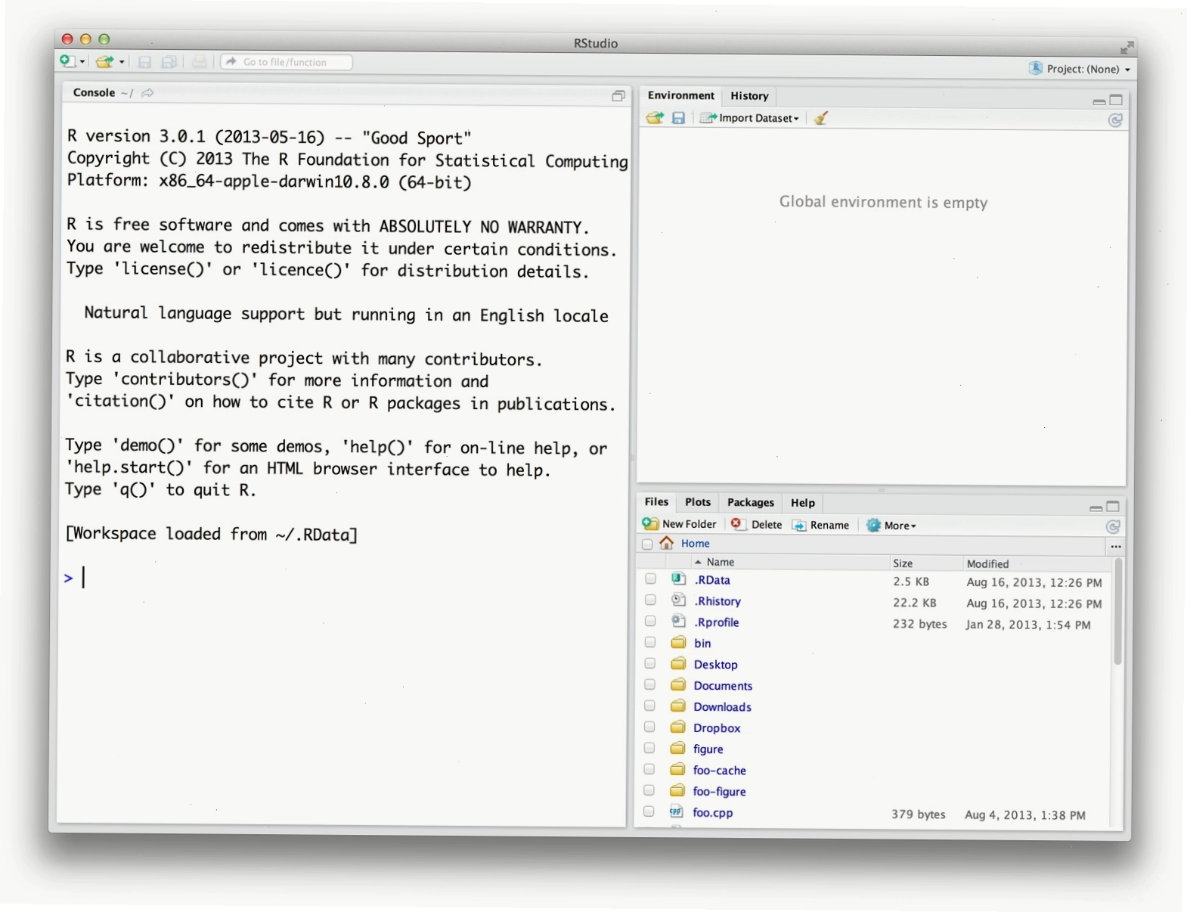This screenshot has width=1187, height=912.
Task: Maximize the Console pane
Action: tap(618, 95)
